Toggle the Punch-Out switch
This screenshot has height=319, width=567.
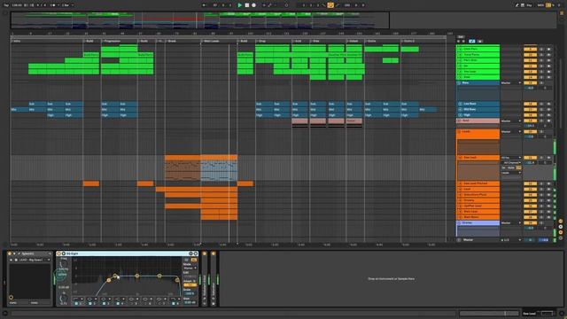338,5
